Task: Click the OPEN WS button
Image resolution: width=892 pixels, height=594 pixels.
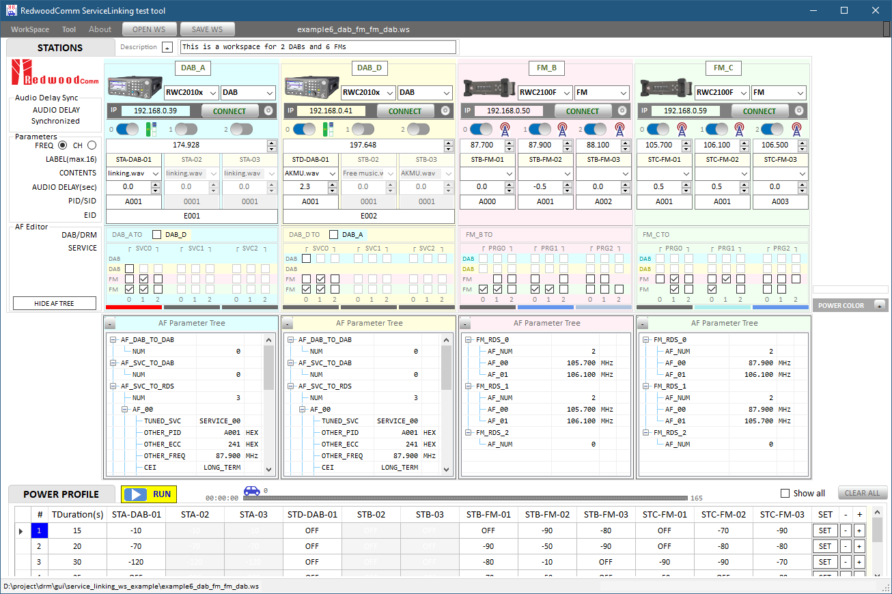Action: pyautogui.click(x=150, y=29)
